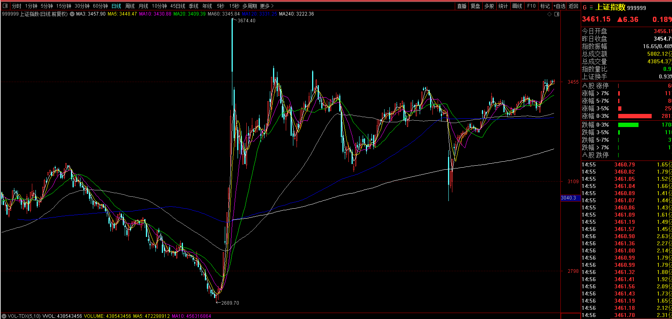Screen dimensions: 672x319
Task: Switch to 周线 weekly chart
Action: (130, 6)
